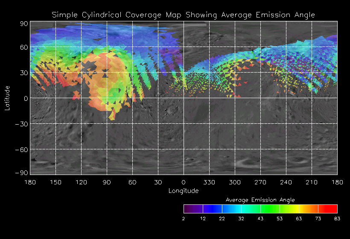Click the map point at latitude 0, longitude 0

pos(184,98)
